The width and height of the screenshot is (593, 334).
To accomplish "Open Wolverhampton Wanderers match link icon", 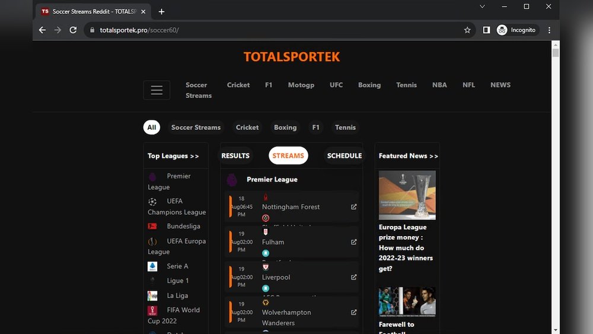I will [x=354, y=312].
